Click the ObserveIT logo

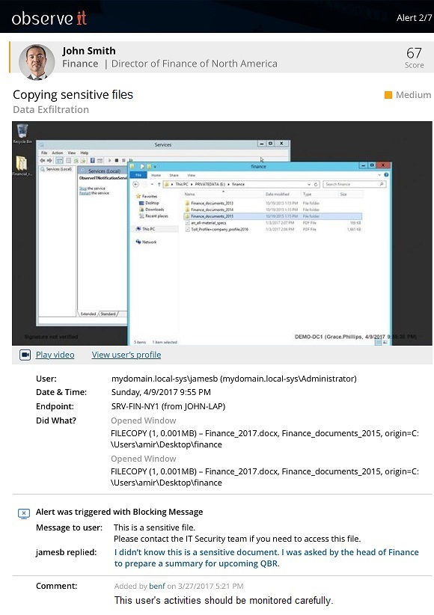pyautogui.click(x=49, y=18)
